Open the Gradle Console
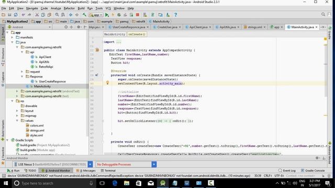The image size is (335, 188). tap(313, 171)
